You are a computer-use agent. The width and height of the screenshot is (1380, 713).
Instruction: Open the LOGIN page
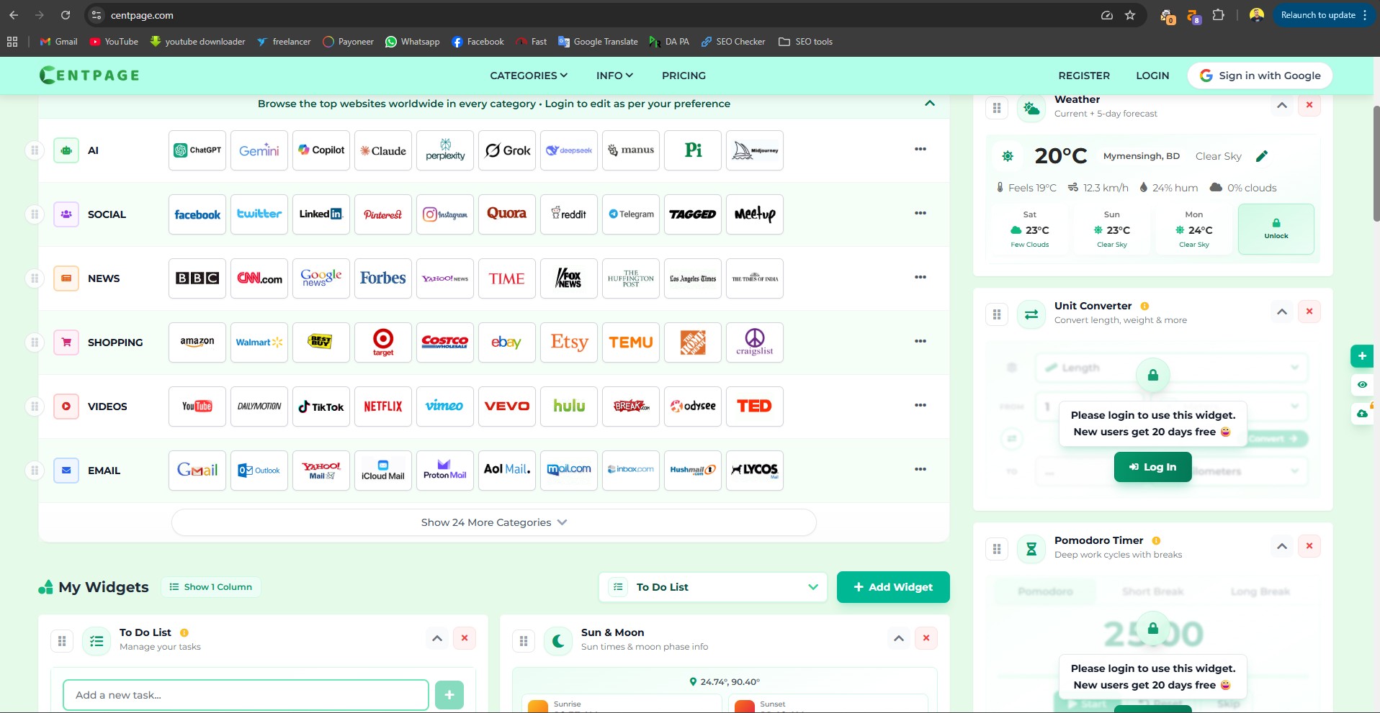coord(1152,76)
